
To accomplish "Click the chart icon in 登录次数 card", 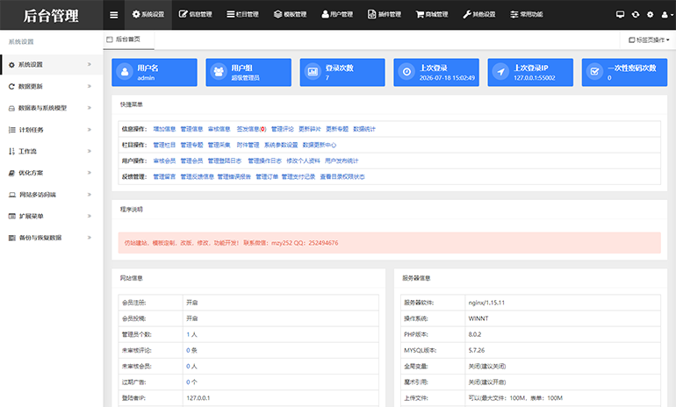I will coord(313,72).
